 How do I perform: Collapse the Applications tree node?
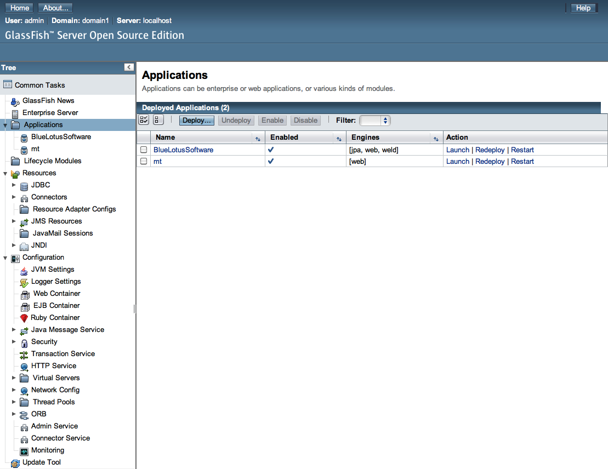5,124
